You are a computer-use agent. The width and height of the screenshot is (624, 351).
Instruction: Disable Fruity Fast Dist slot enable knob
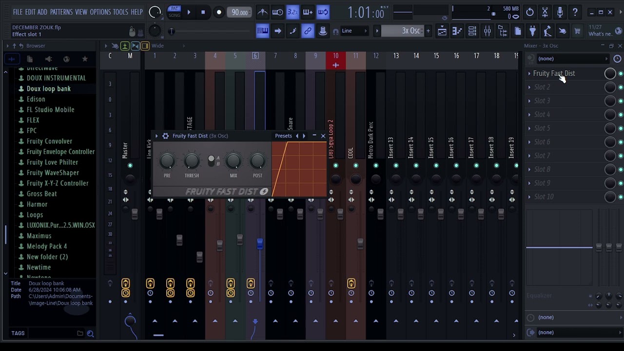[x=610, y=74]
